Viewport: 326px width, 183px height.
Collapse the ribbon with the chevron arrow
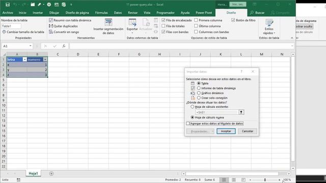292,38
